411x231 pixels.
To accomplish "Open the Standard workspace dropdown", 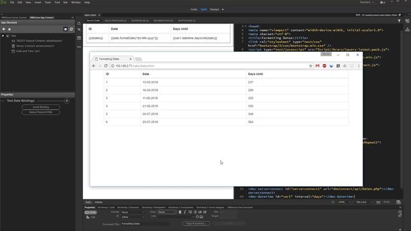I will click(366, 2).
